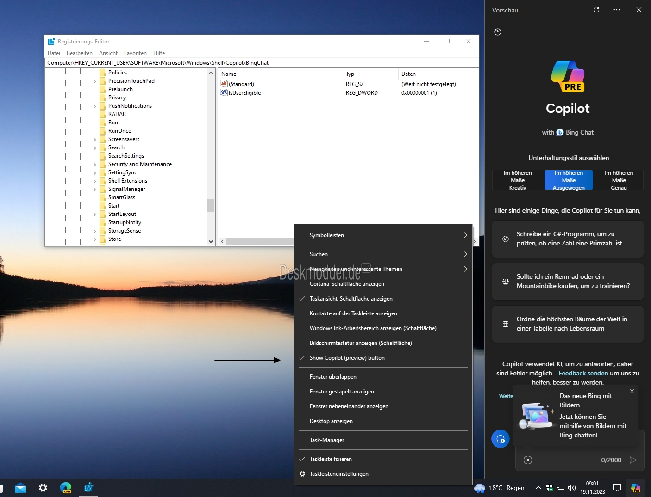
Task: Choose 'Task-Manager' from the context menu
Action: 383,440
